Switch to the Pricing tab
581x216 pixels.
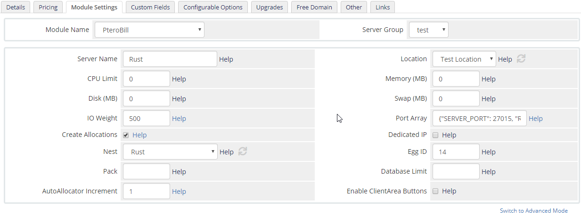coord(48,7)
